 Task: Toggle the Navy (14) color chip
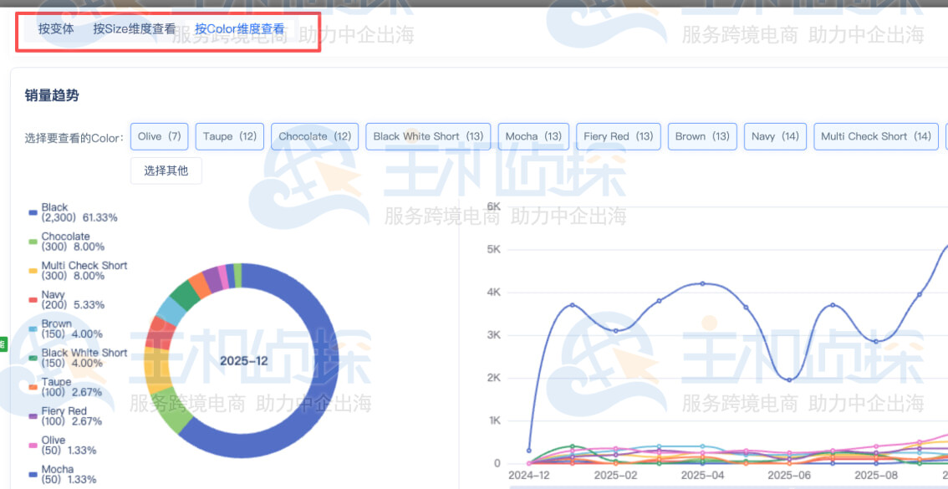click(x=775, y=136)
